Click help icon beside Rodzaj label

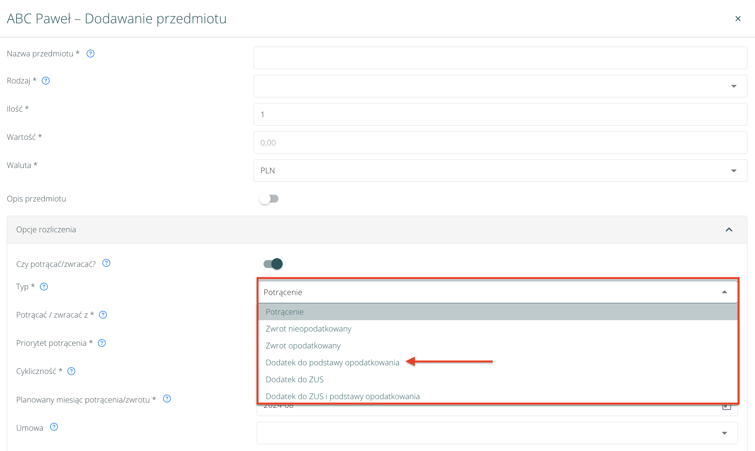pyautogui.click(x=46, y=81)
